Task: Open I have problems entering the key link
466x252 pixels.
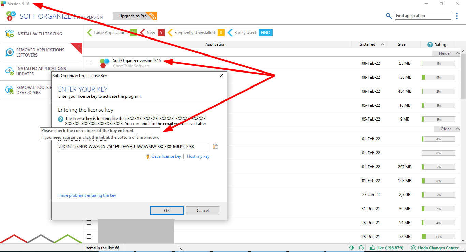Action: coord(87,195)
